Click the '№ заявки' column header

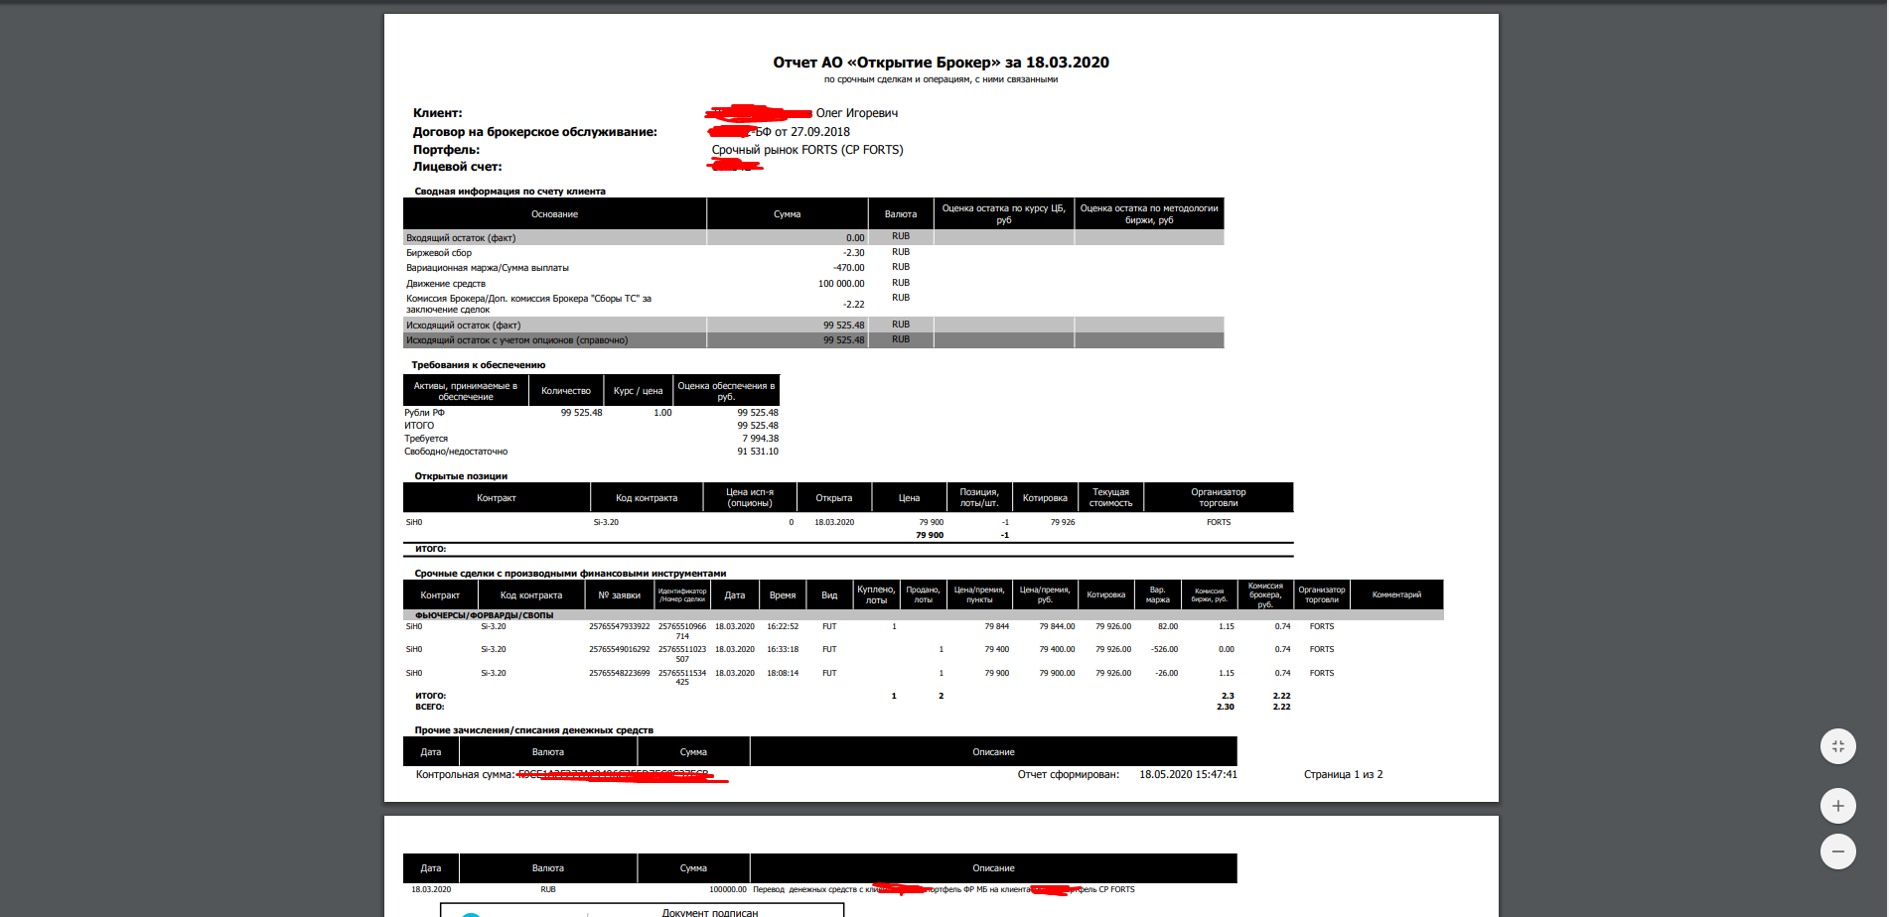tap(620, 595)
